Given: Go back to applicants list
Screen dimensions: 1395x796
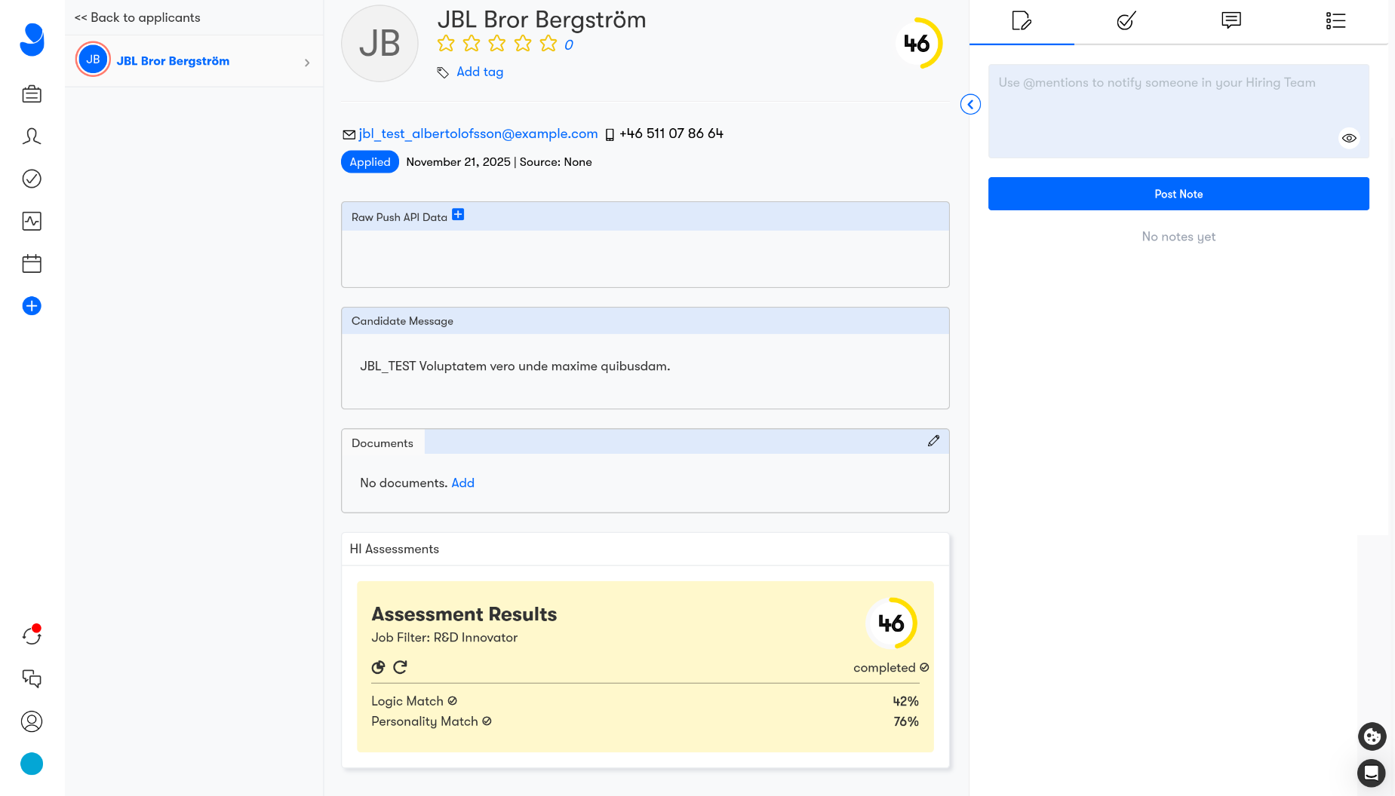Looking at the screenshot, I should click(137, 17).
